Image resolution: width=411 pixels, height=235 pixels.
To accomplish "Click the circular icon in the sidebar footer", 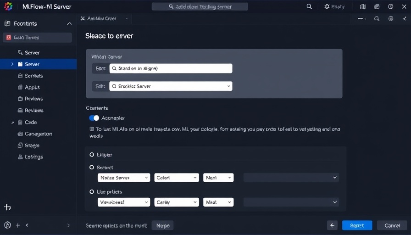I will tap(8, 225).
